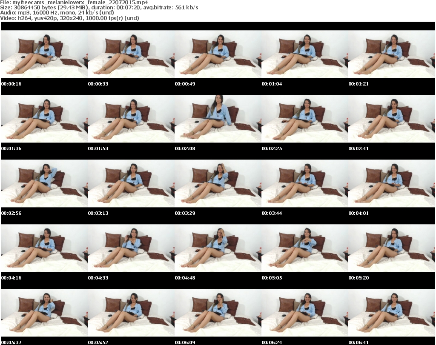Viewport: 436px width, 345px height.
Task: Open the thumbnail frame at 00:02:08
Action: point(218,119)
